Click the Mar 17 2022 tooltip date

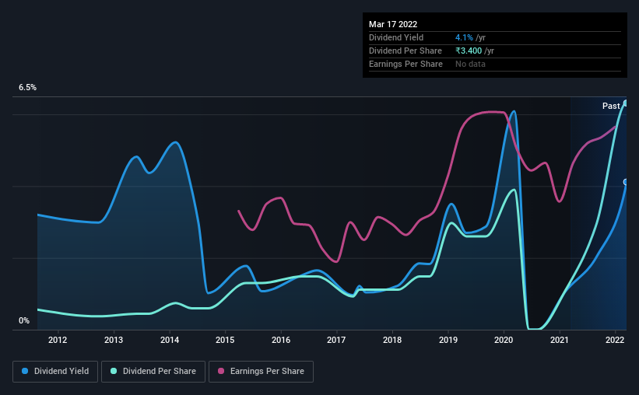click(x=393, y=24)
